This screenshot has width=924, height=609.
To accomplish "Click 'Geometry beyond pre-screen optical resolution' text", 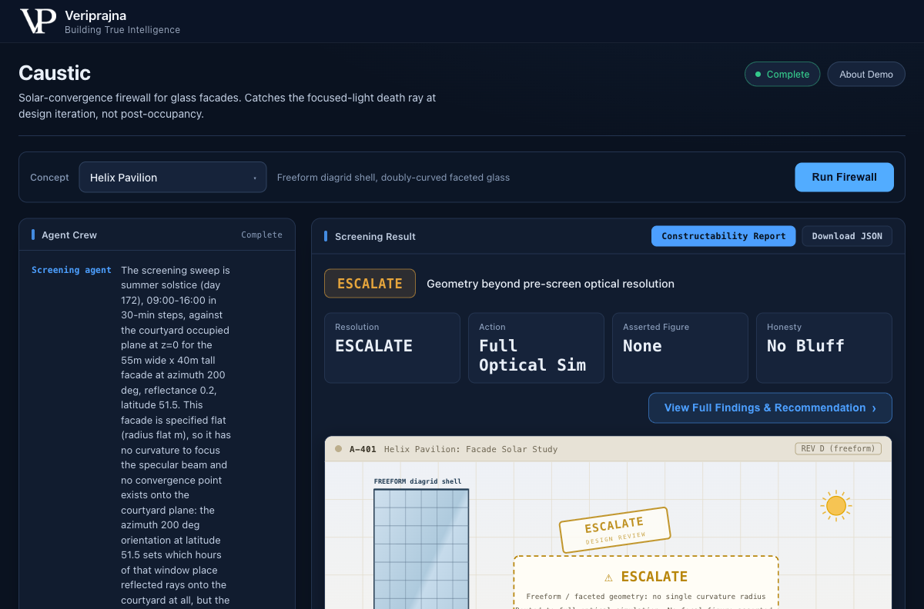I will 551,284.
